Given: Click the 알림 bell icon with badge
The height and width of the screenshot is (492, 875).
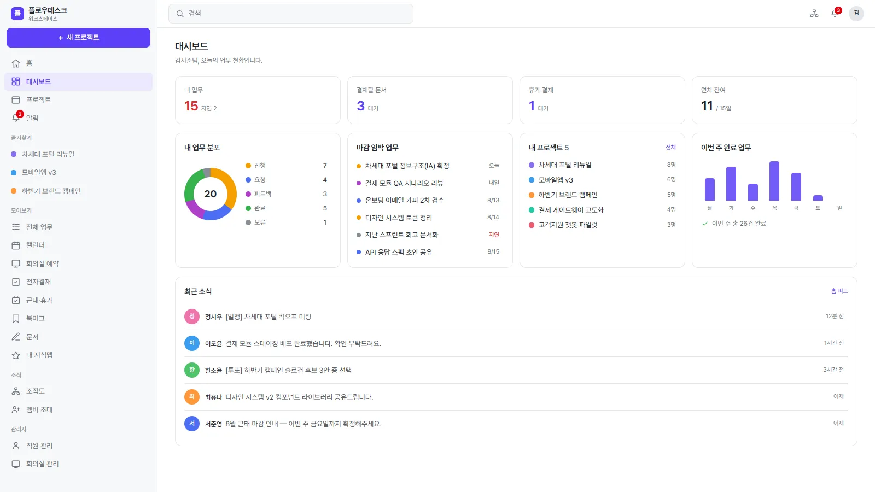Looking at the screenshot, I should pyautogui.click(x=16, y=118).
